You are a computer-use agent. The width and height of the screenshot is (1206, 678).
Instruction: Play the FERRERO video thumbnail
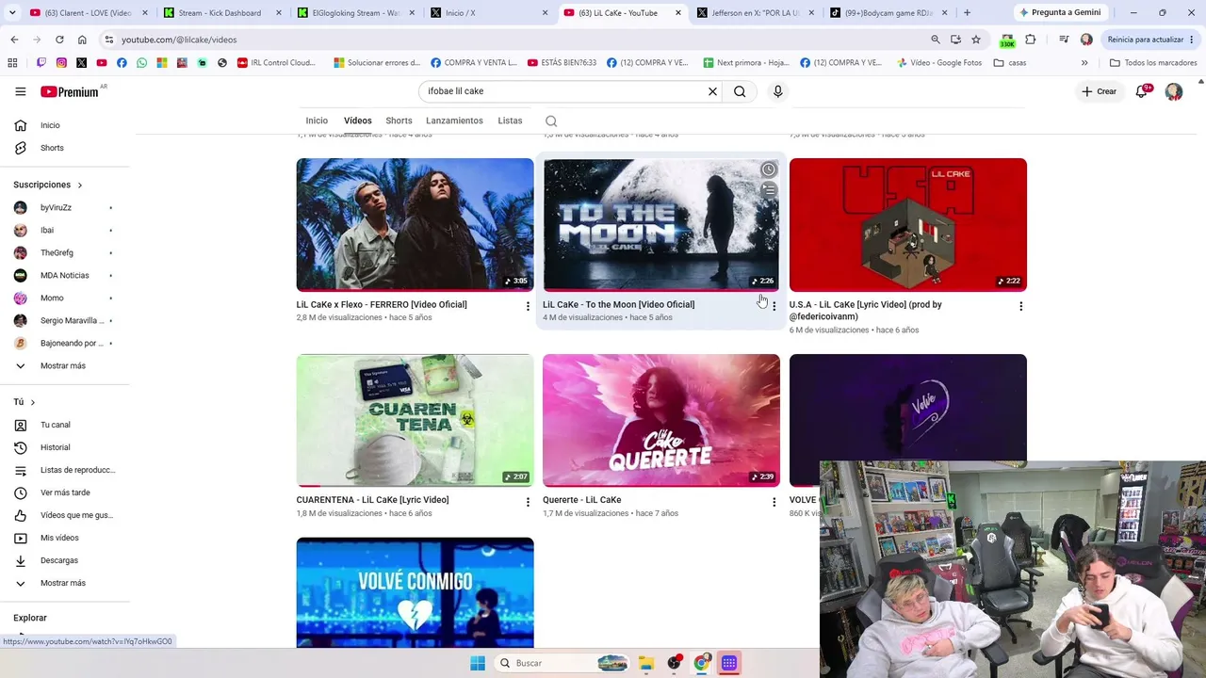(415, 225)
